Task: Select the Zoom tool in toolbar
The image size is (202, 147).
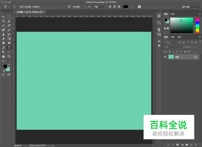Action: (9, 57)
